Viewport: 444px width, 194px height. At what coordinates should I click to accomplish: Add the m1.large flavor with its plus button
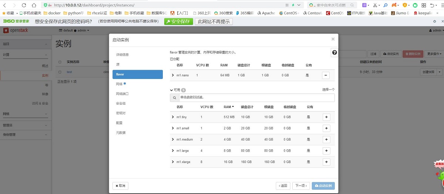326,151
